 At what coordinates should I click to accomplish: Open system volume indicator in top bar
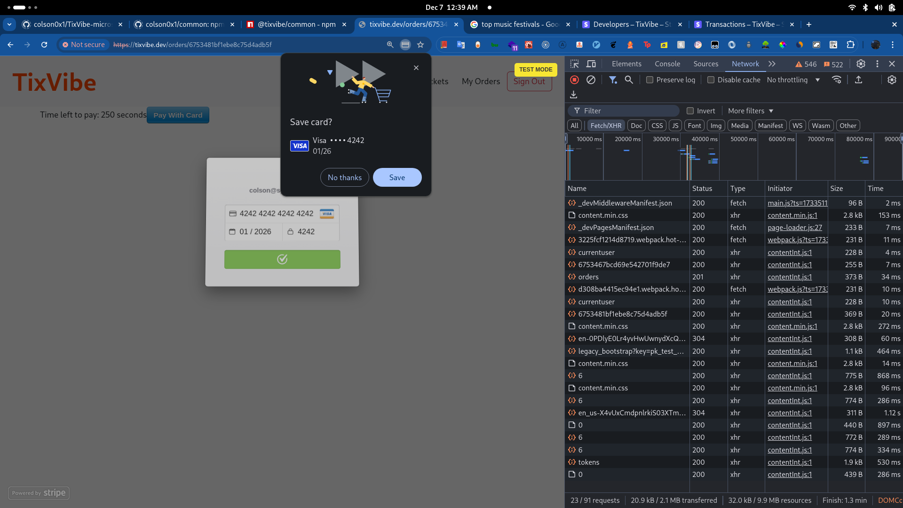tap(879, 8)
